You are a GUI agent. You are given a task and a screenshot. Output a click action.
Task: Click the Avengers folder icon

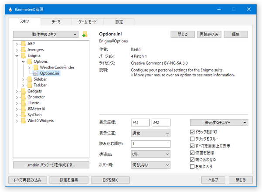(x=24, y=50)
